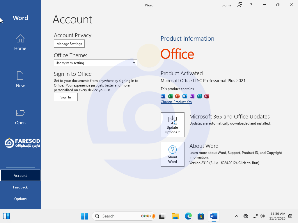Open the Windows Start menu
Image resolution: width=298 pixels, height=223 pixels.
click(84, 216)
